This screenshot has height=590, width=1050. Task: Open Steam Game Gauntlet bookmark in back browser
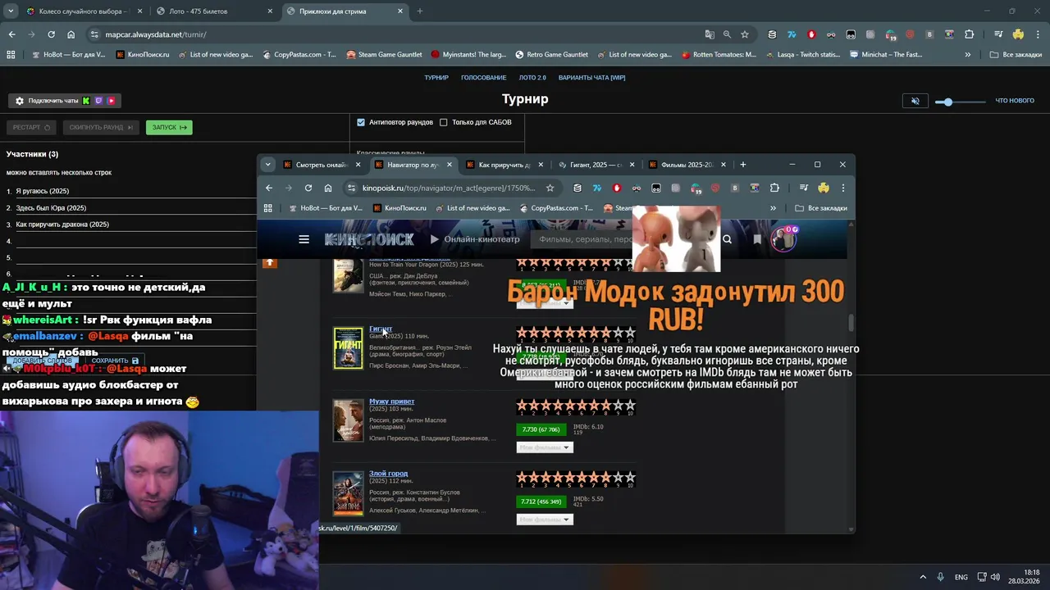[x=384, y=55]
